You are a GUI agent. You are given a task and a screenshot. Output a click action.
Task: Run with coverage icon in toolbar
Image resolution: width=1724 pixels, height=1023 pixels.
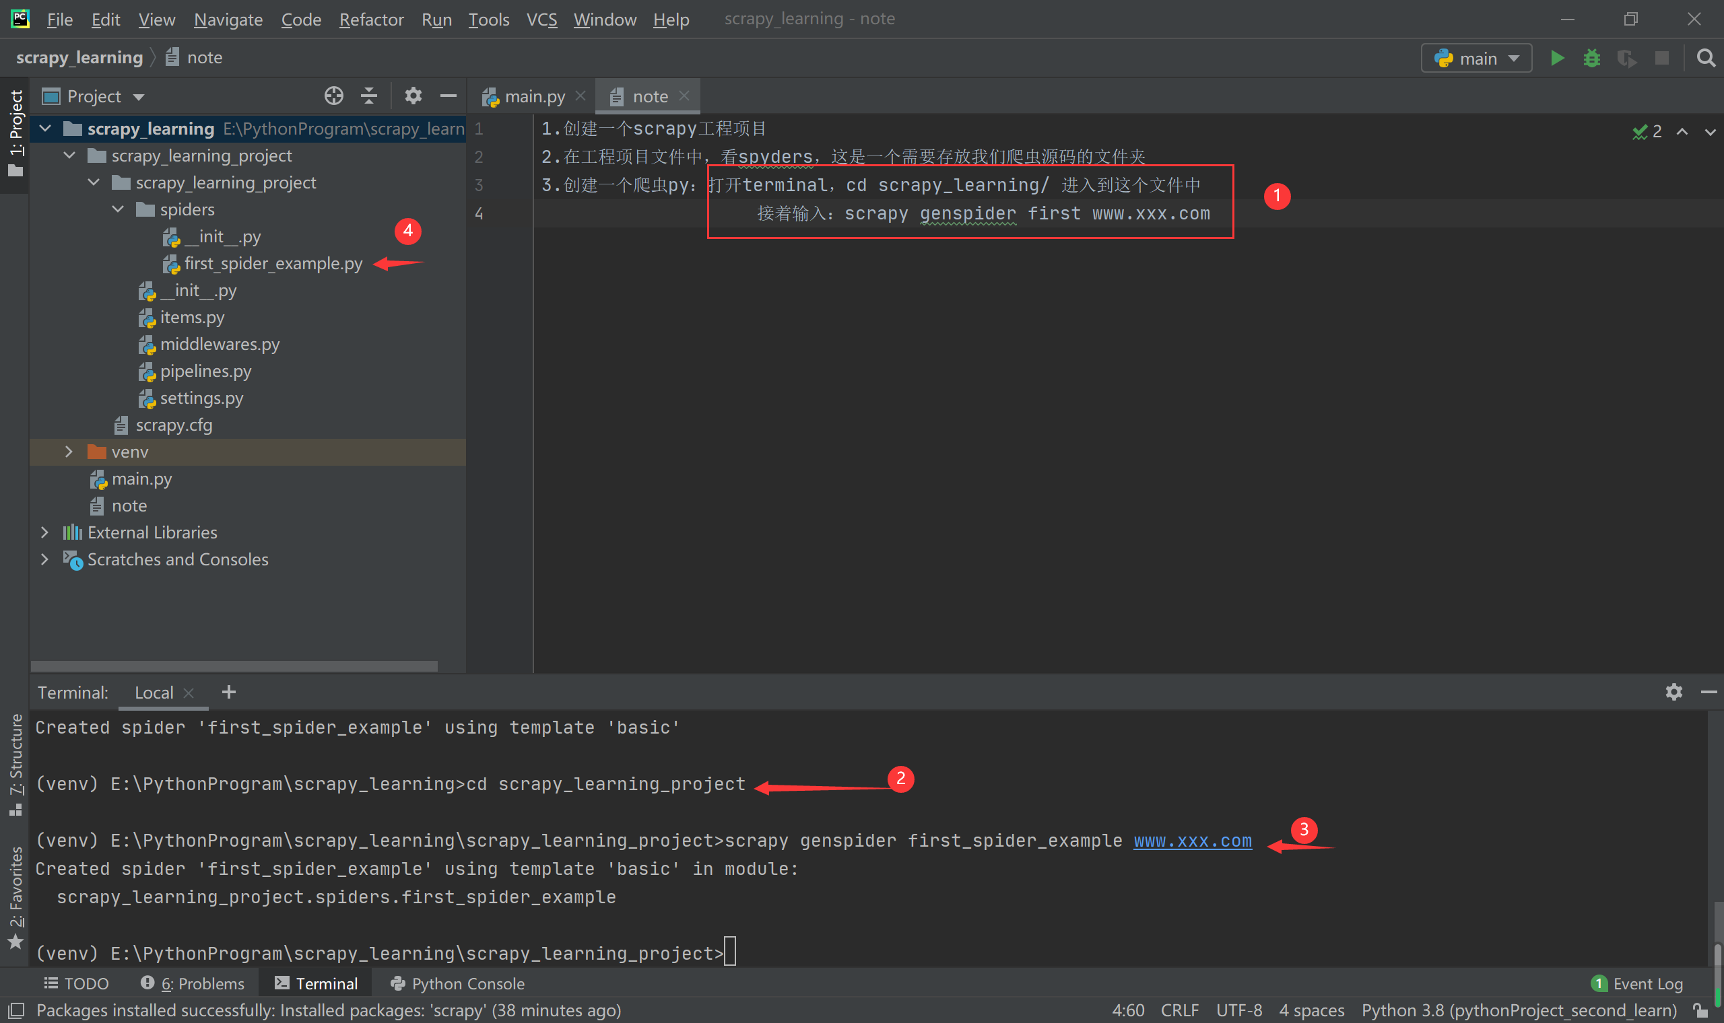(x=1627, y=58)
